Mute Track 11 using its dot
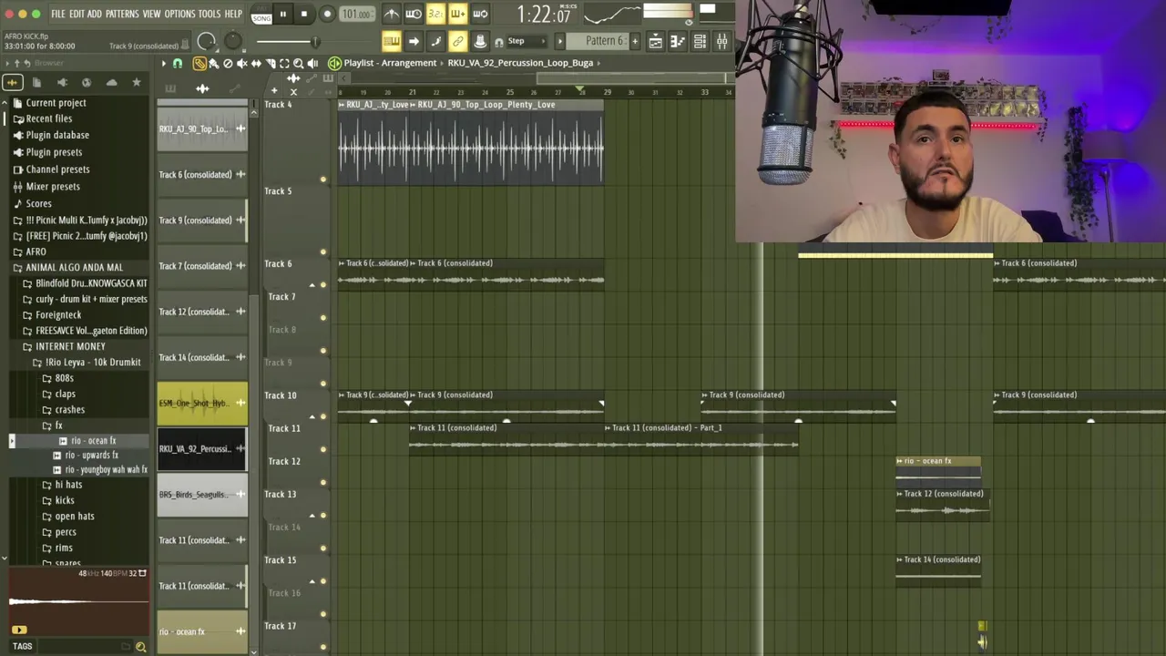 point(322,449)
